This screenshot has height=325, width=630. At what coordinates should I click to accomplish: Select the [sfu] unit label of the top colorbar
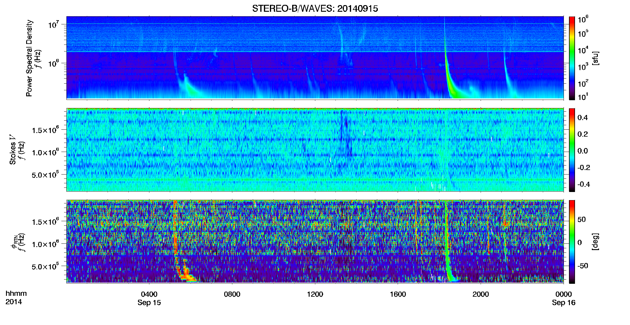[595, 58]
